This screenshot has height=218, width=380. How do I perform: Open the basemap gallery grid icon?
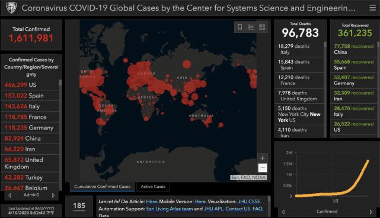tap(262, 27)
